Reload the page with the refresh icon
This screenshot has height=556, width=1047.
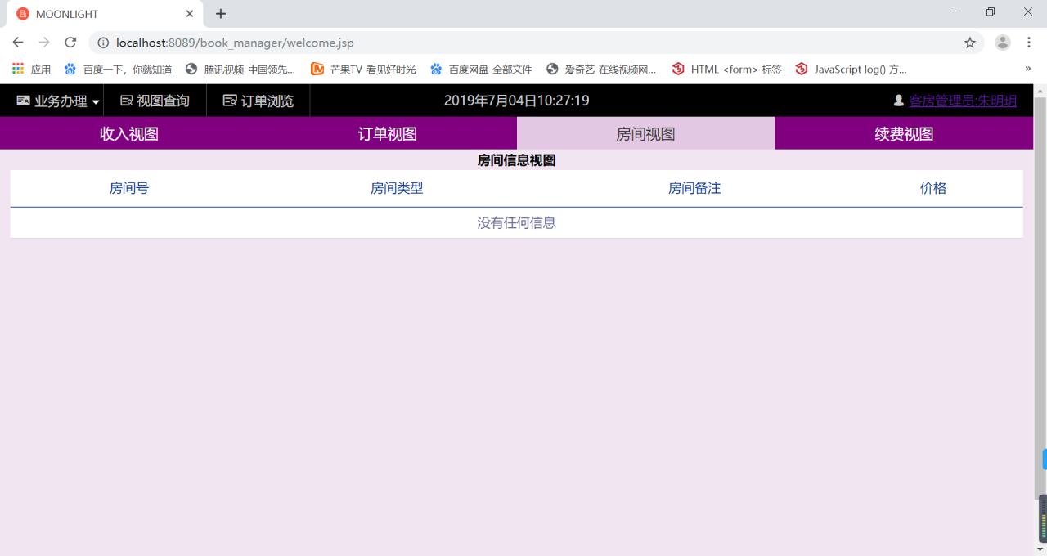[70, 43]
